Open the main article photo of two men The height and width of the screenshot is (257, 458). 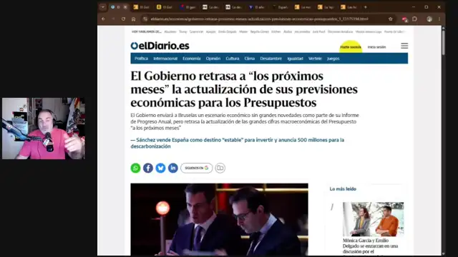[x=220, y=220]
